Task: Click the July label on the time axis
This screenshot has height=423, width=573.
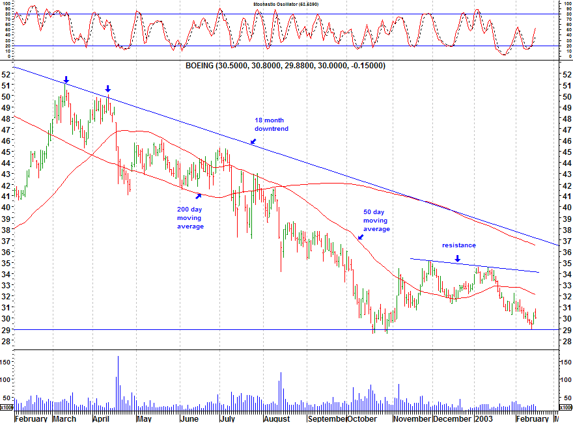Action: (227, 418)
